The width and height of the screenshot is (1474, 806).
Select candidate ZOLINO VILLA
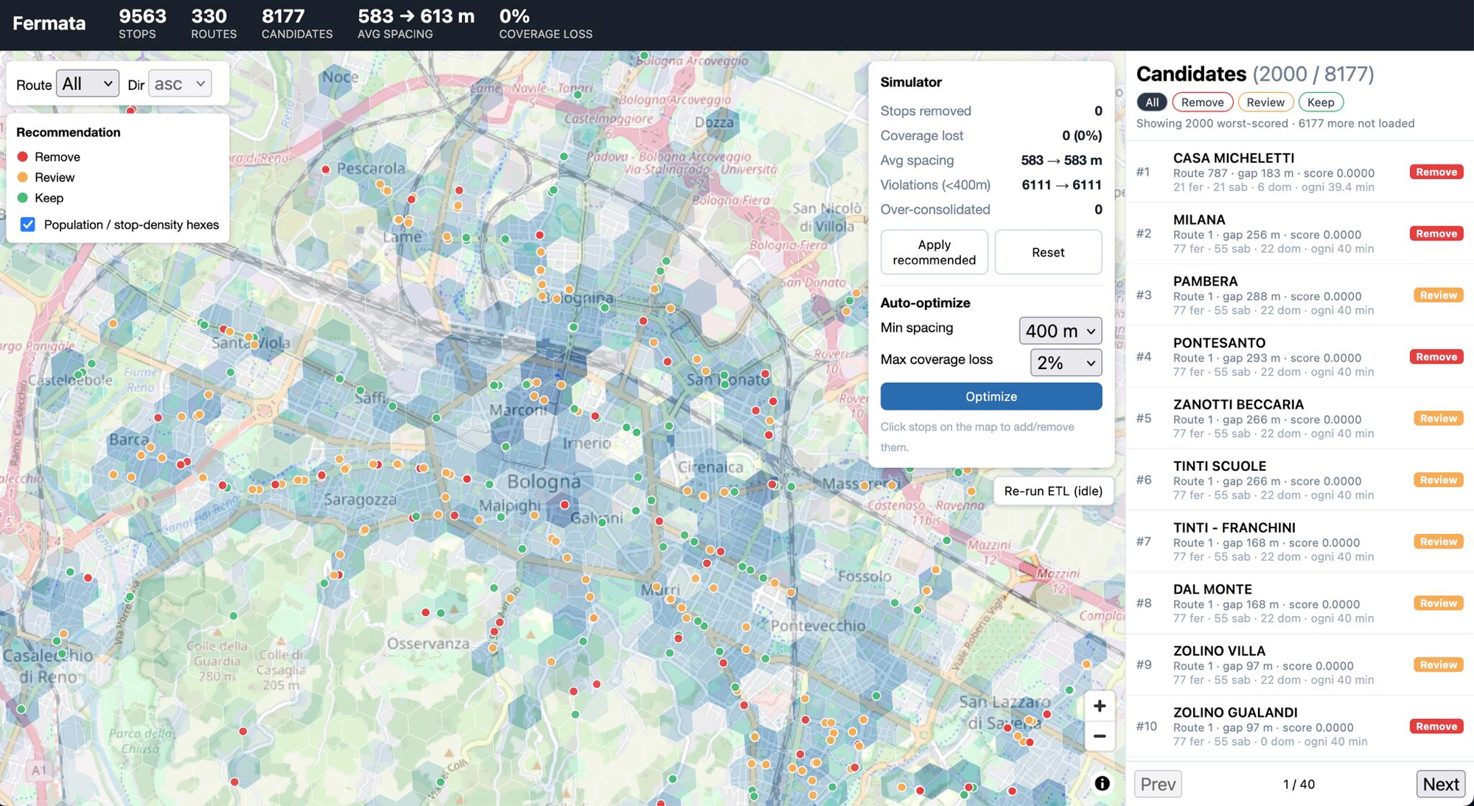(x=1299, y=665)
